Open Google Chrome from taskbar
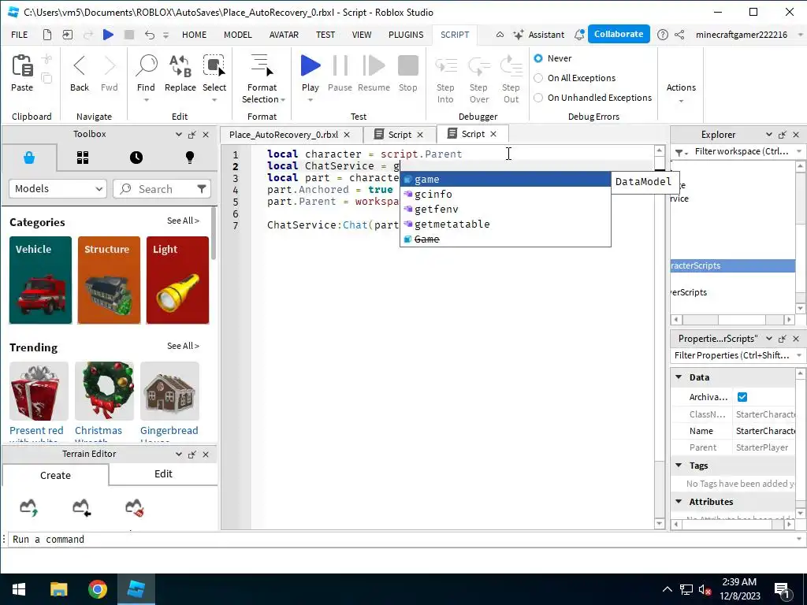 pyautogui.click(x=97, y=589)
